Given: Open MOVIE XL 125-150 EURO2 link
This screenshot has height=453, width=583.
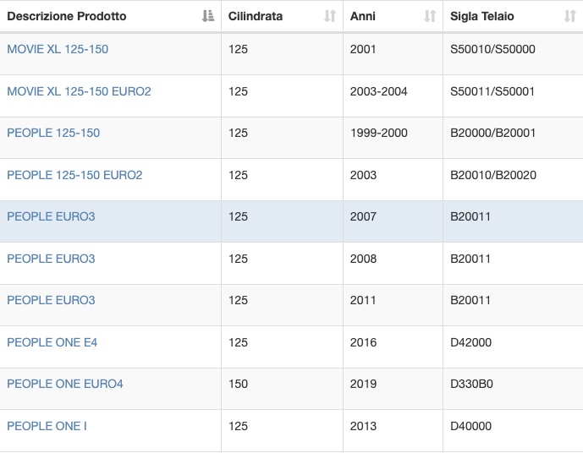Looking at the screenshot, I should [79, 91].
